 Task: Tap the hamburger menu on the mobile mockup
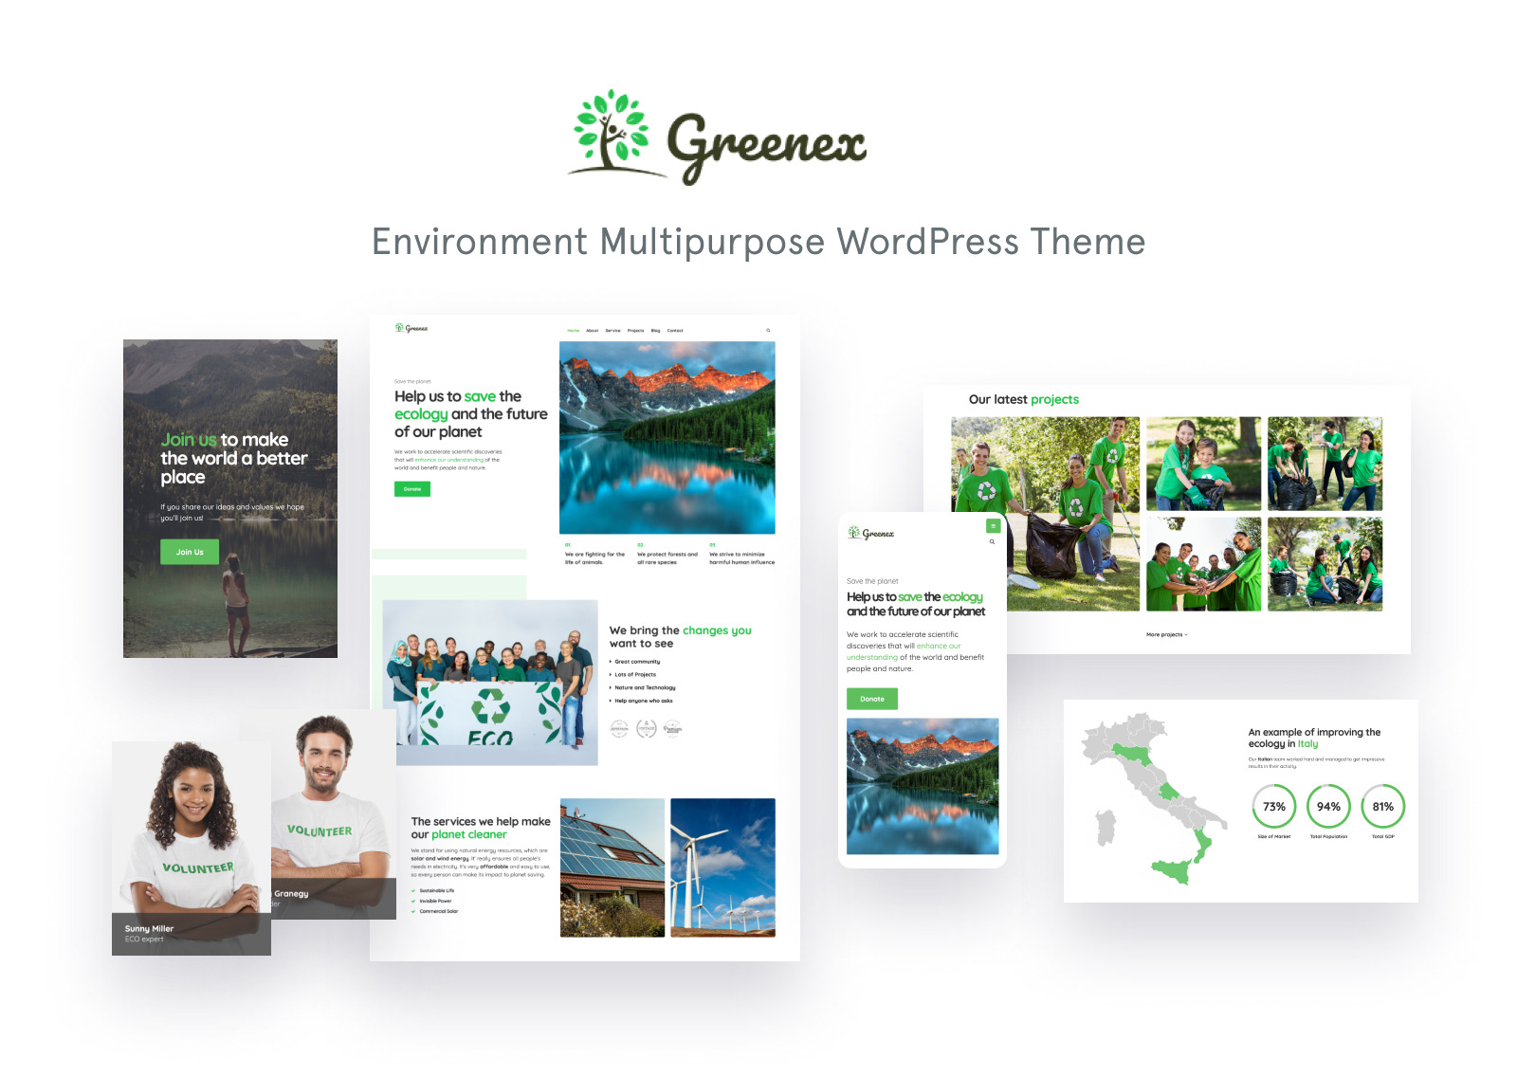click(x=994, y=526)
